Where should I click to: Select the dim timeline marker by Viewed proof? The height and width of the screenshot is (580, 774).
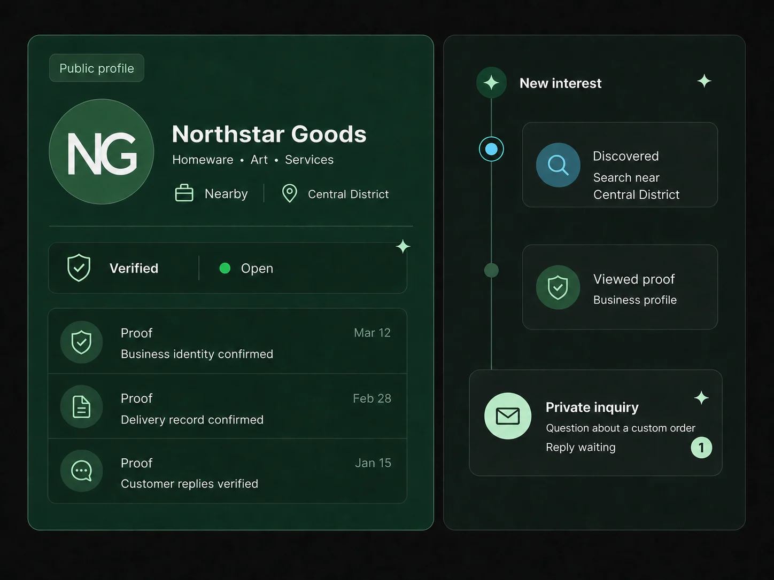[x=491, y=270]
